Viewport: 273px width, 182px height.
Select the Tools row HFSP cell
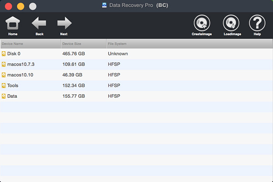coord(113,86)
